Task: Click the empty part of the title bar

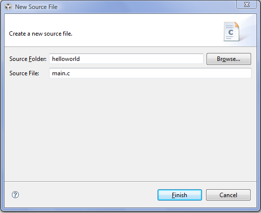Action: coord(147,6)
